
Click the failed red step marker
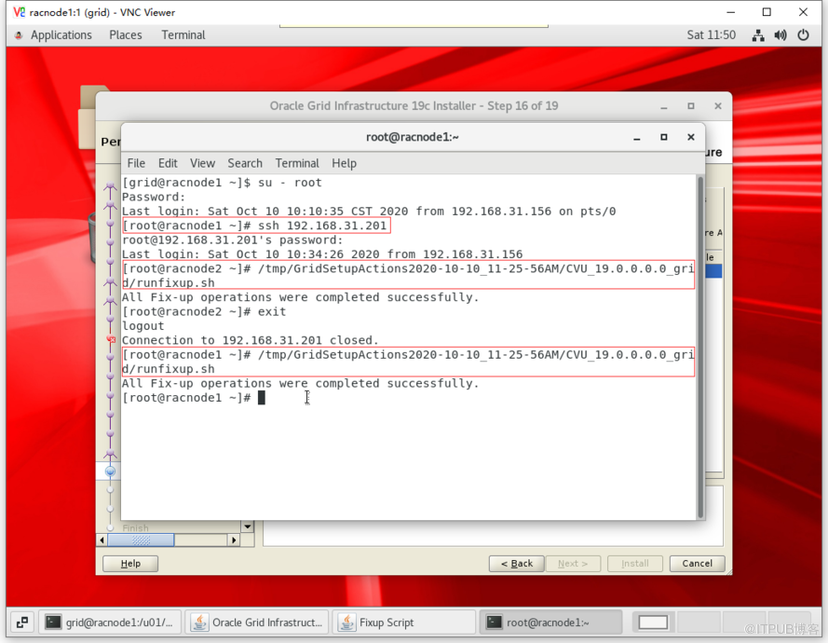(111, 339)
